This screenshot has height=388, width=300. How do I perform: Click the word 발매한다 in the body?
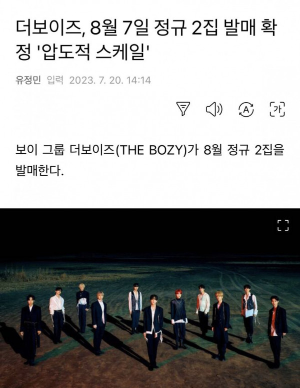click(x=38, y=171)
